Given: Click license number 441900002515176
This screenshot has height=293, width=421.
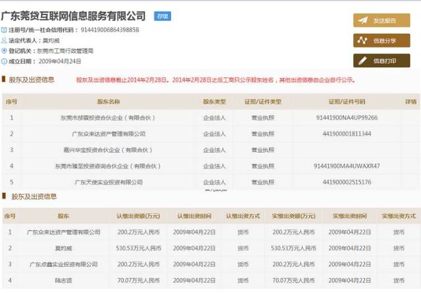Looking at the screenshot, I should (347, 182).
